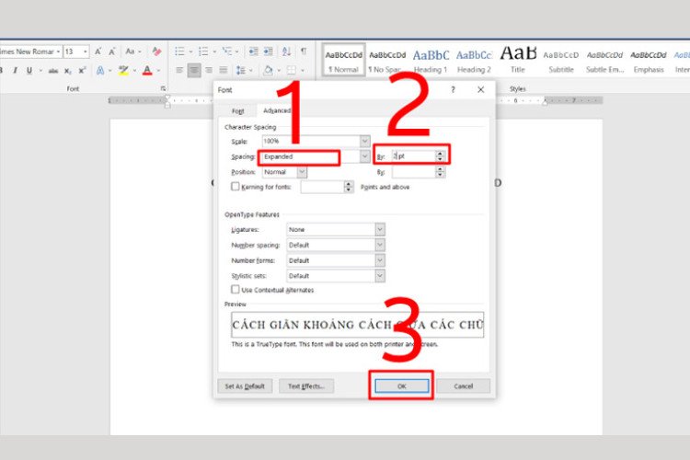
Task: Justify the paragraph text
Action: tap(224, 70)
